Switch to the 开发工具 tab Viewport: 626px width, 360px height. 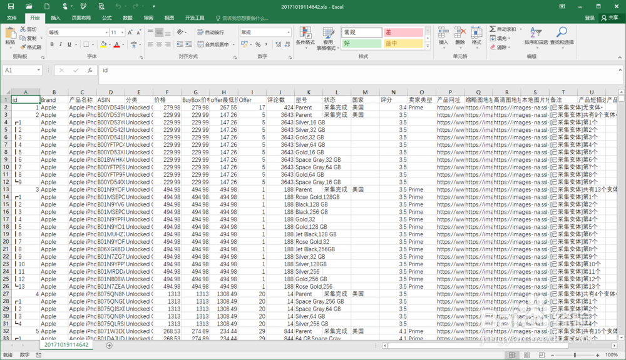195,18
